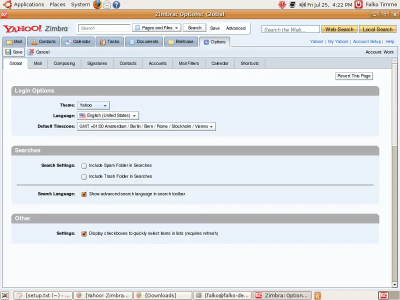This screenshot has width=400, height=300.
Task: Click the Search the Web input field
Action: pyautogui.click(x=290, y=29)
